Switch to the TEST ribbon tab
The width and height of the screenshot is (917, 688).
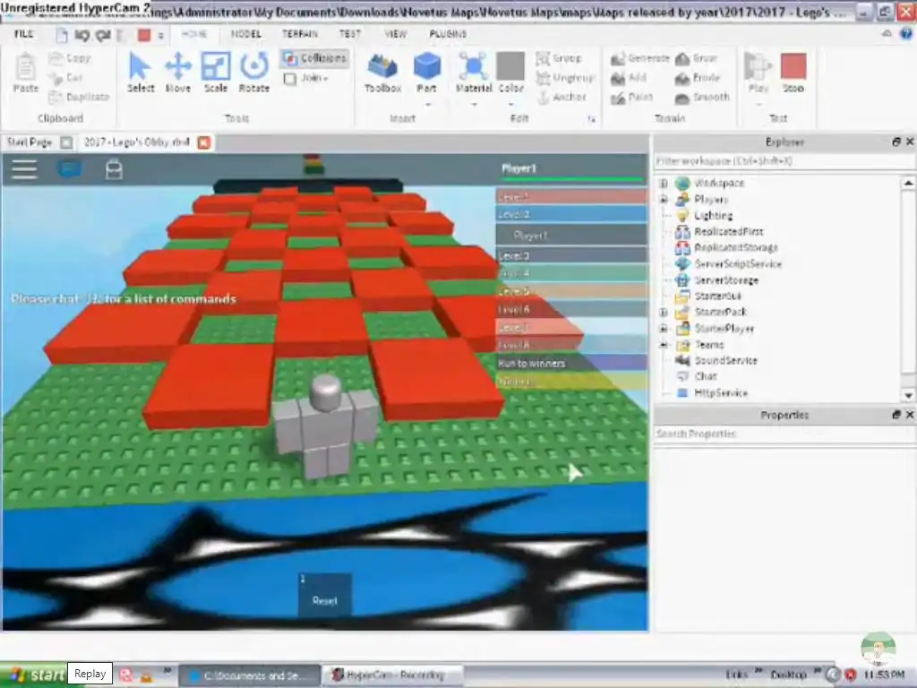pos(350,34)
